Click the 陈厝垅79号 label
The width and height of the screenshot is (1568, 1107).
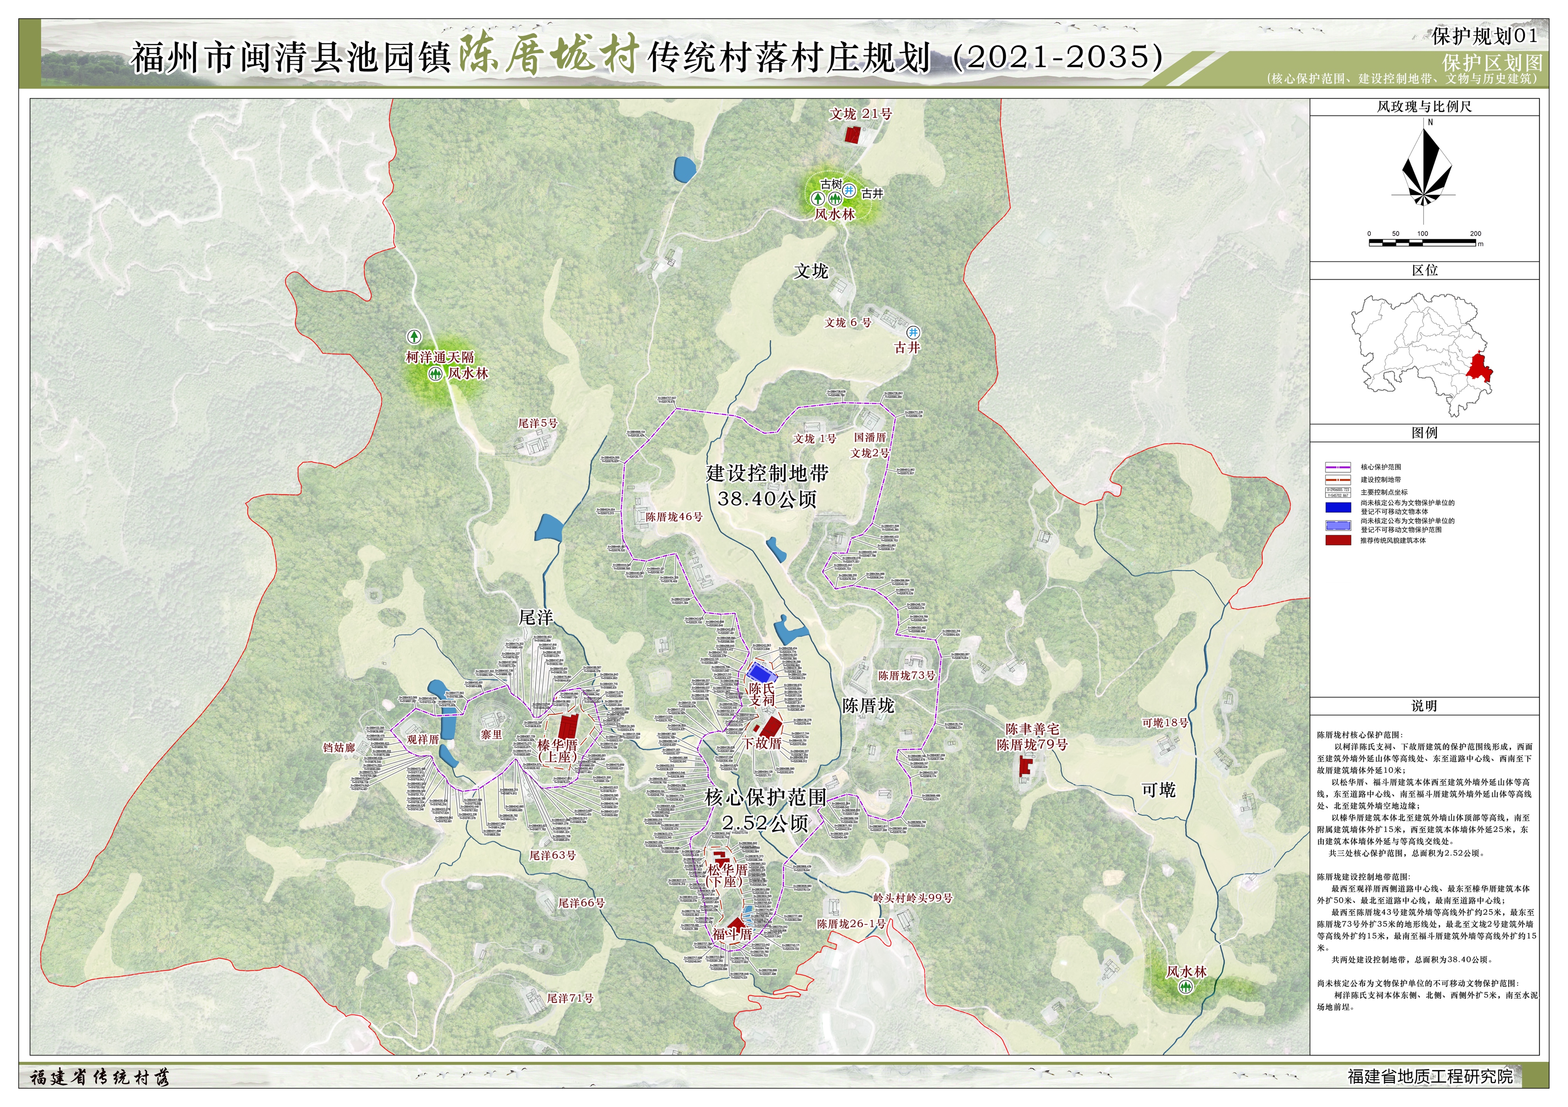click(x=1032, y=745)
